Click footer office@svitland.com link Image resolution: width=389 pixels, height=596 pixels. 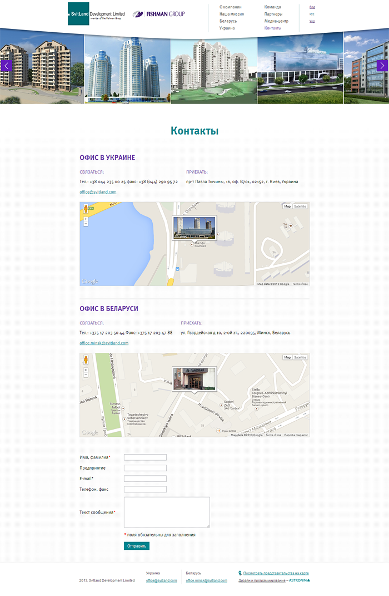pos(161,580)
